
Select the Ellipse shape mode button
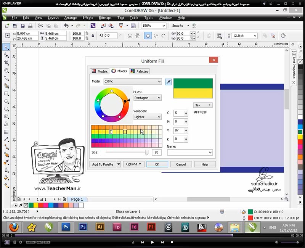click(148, 36)
